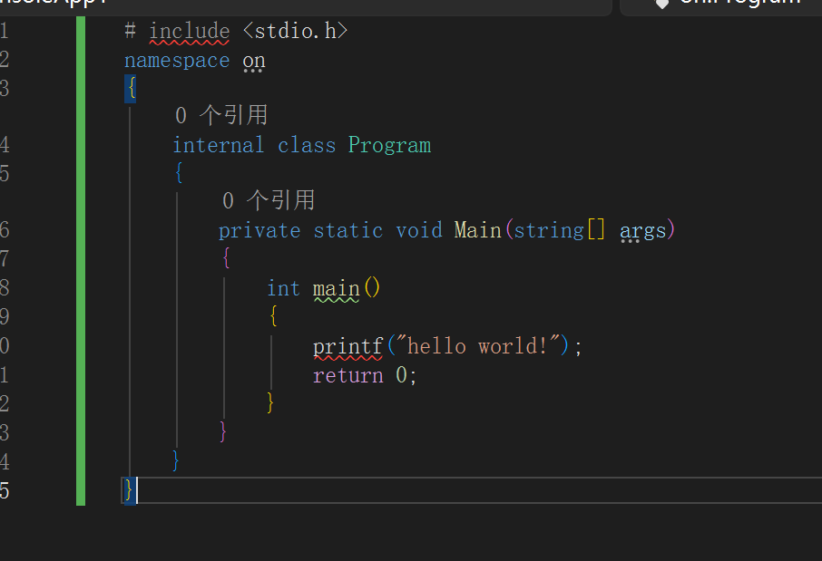822x561 pixels.
Task: Click the "string" parameter type
Action: click(549, 231)
